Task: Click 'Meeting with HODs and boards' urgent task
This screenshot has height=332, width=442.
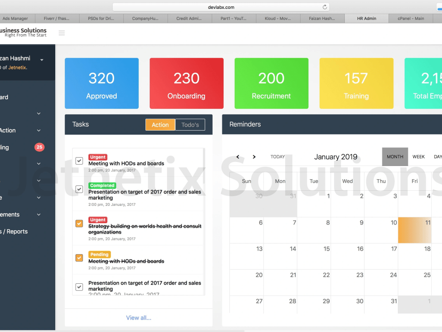Action: coord(126,163)
